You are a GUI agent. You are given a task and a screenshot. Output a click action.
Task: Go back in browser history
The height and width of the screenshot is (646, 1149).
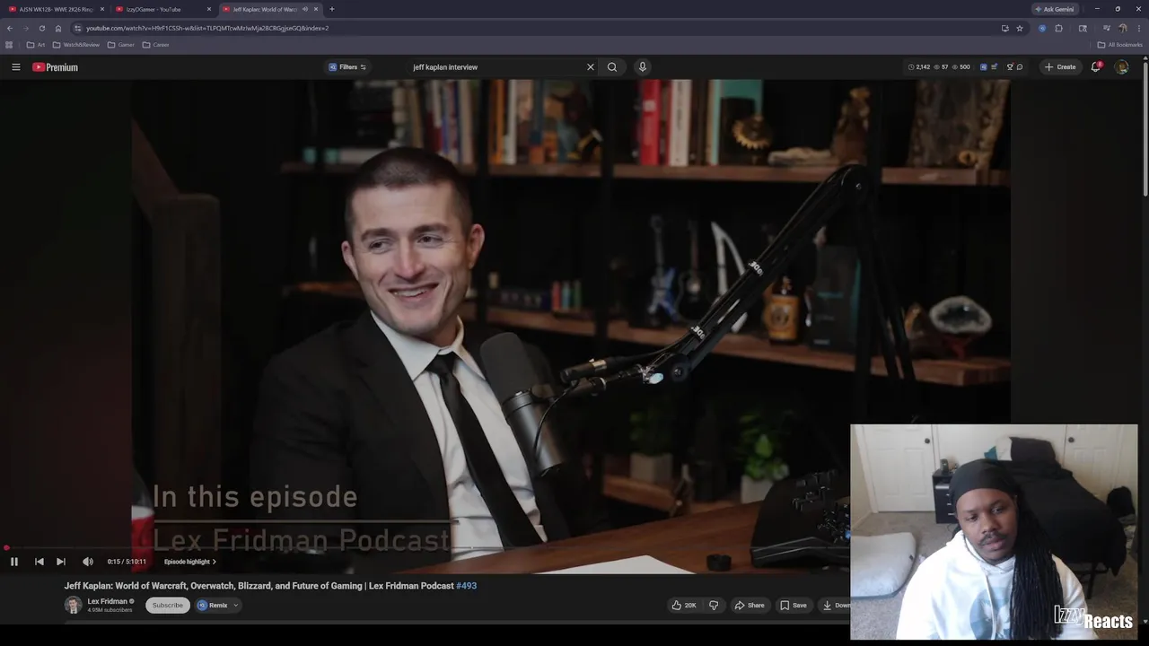[10, 28]
